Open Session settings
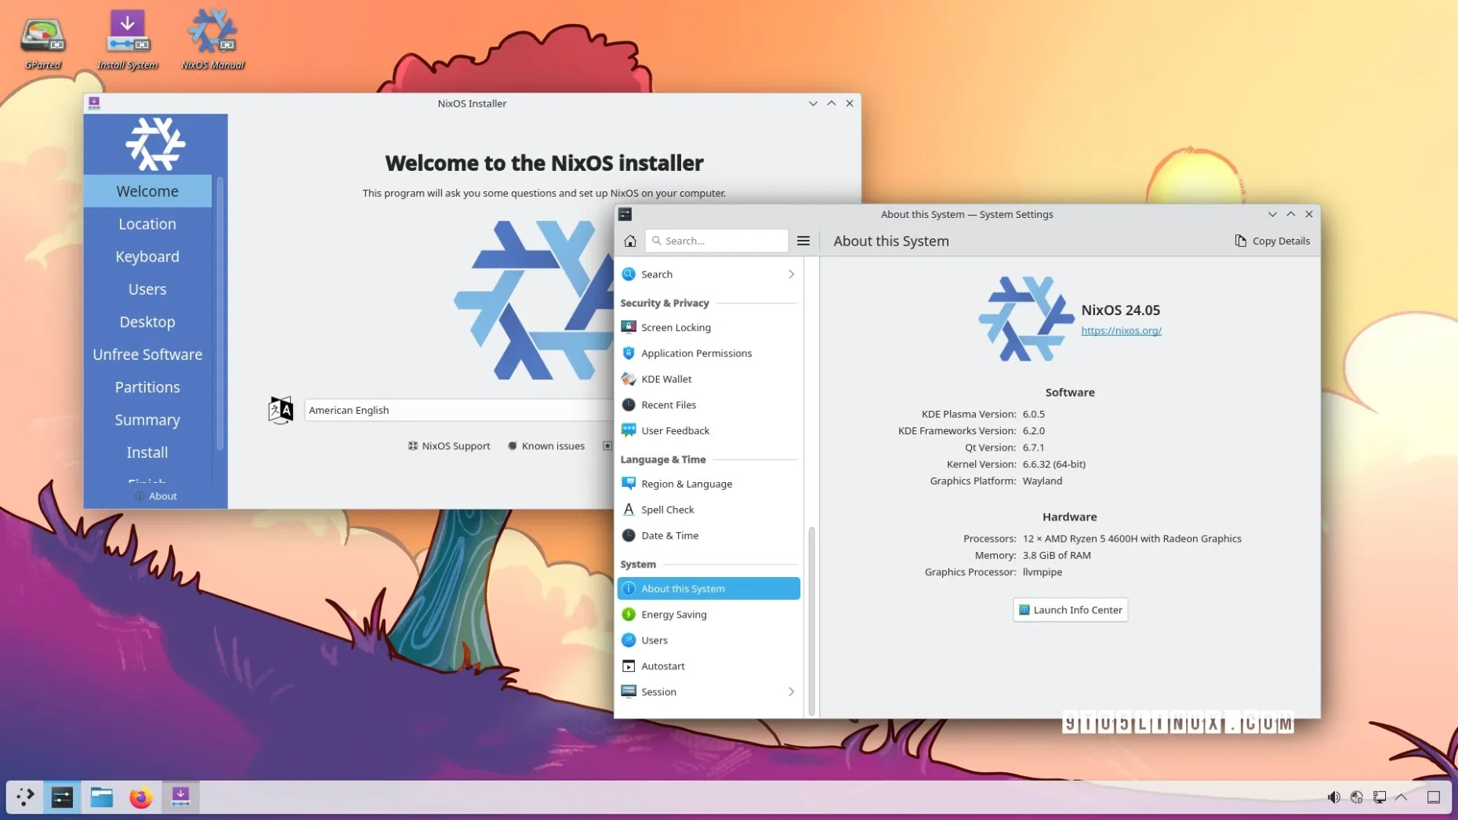Image resolution: width=1458 pixels, height=820 pixels. (709, 692)
